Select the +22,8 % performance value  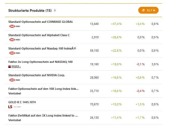point(116,51)
